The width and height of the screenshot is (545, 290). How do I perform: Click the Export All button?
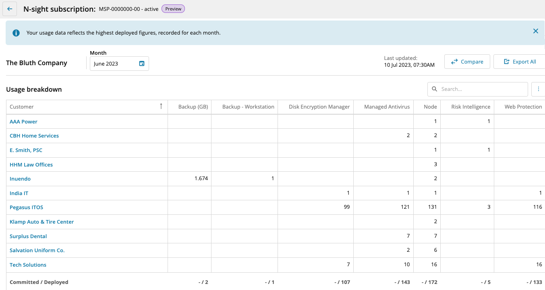point(520,62)
